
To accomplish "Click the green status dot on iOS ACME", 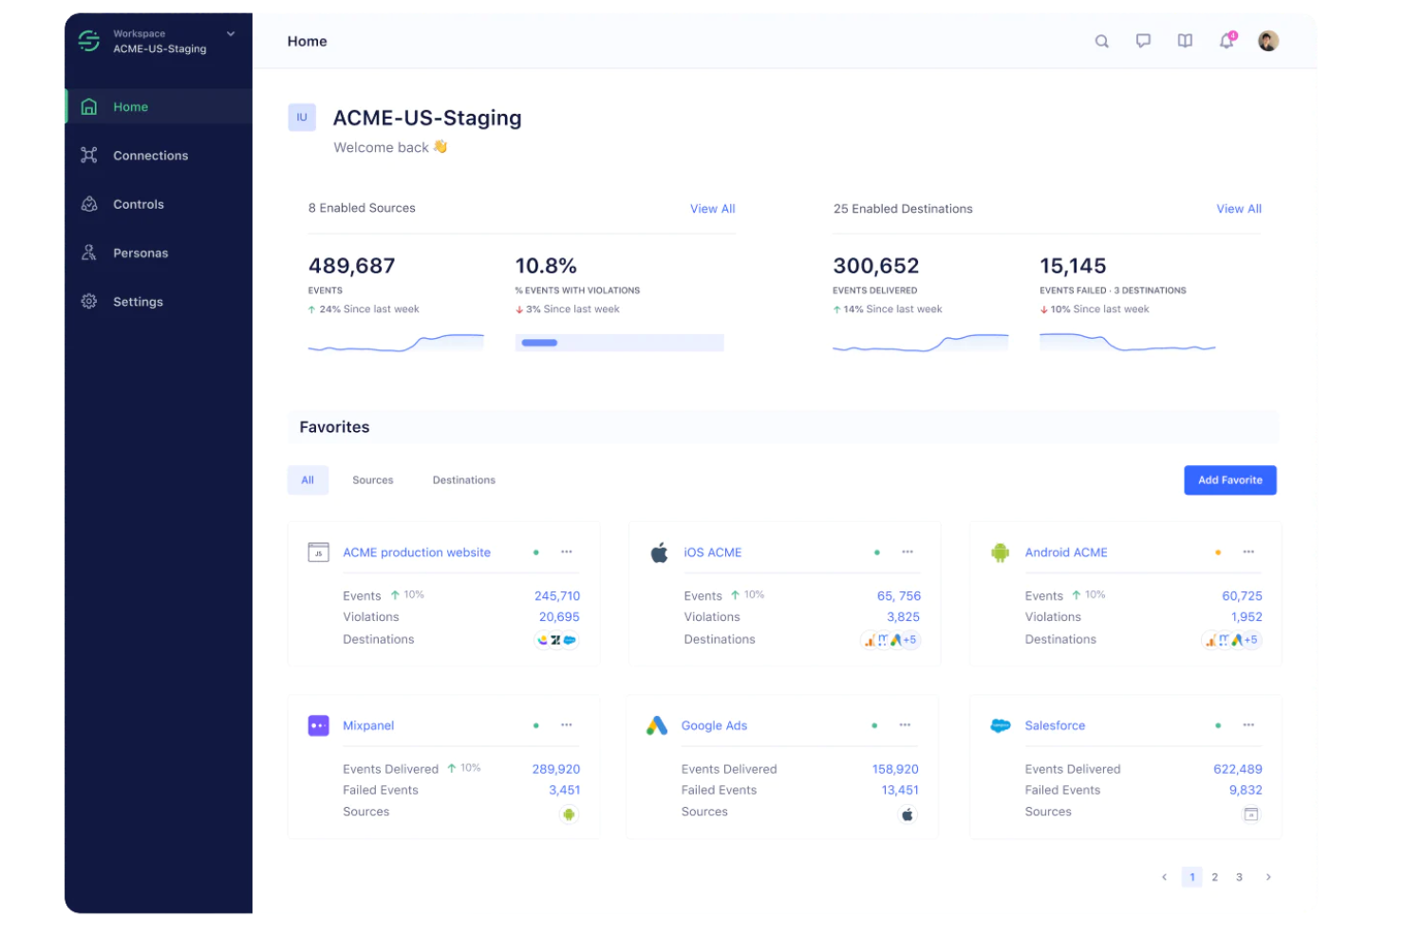I will pyautogui.click(x=877, y=553).
